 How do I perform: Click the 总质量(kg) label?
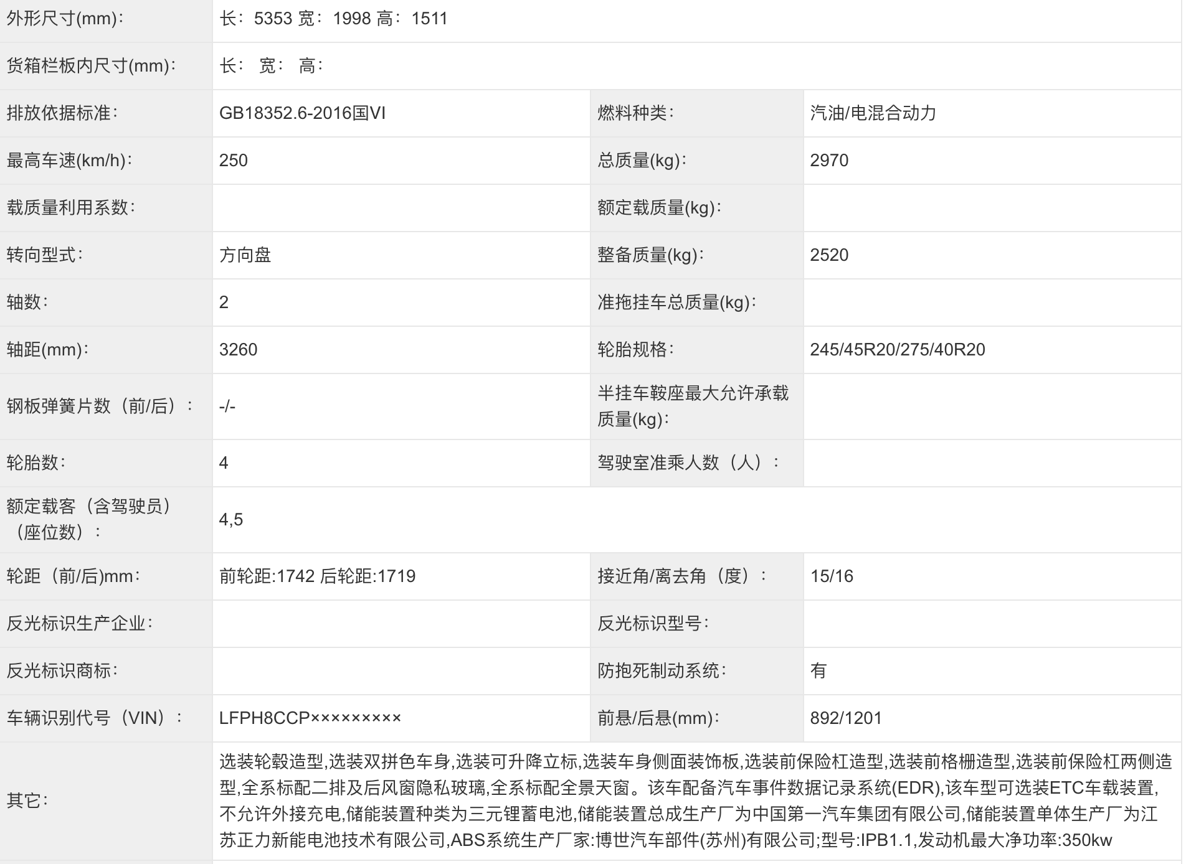(x=642, y=161)
